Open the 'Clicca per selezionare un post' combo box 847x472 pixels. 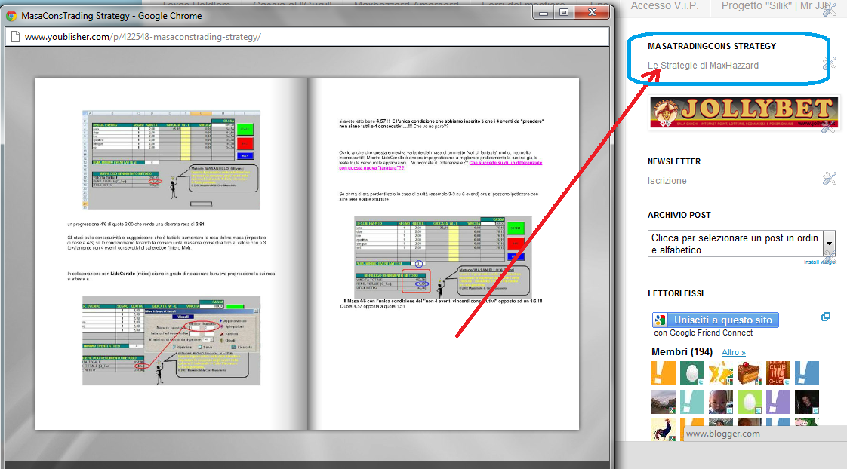tap(741, 244)
